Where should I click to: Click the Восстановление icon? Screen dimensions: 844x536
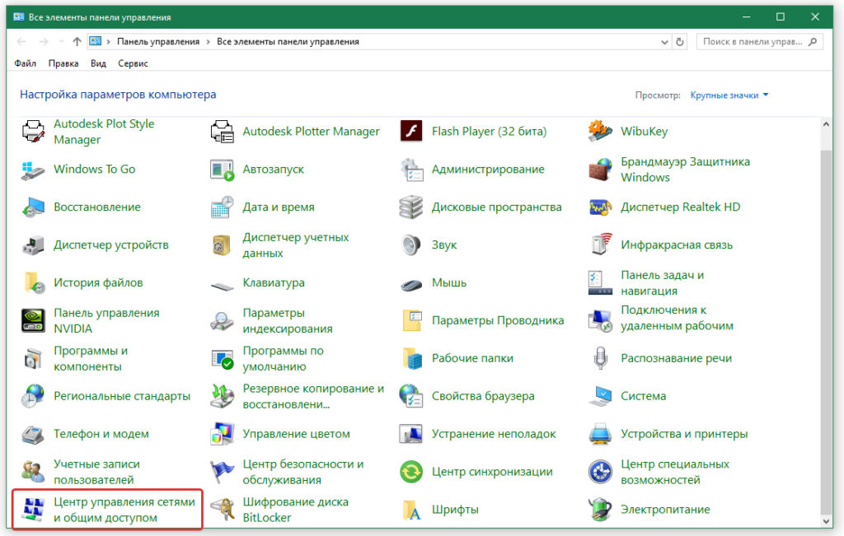pos(33,207)
